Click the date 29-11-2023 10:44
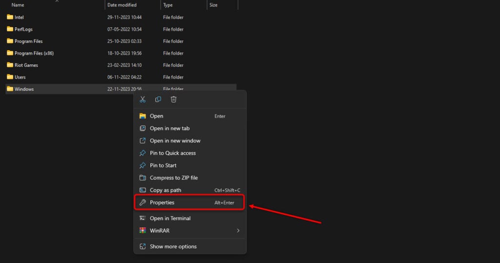500x263 pixels. point(125,17)
